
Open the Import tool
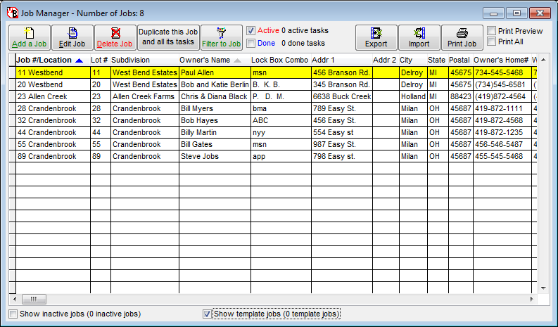click(x=419, y=37)
